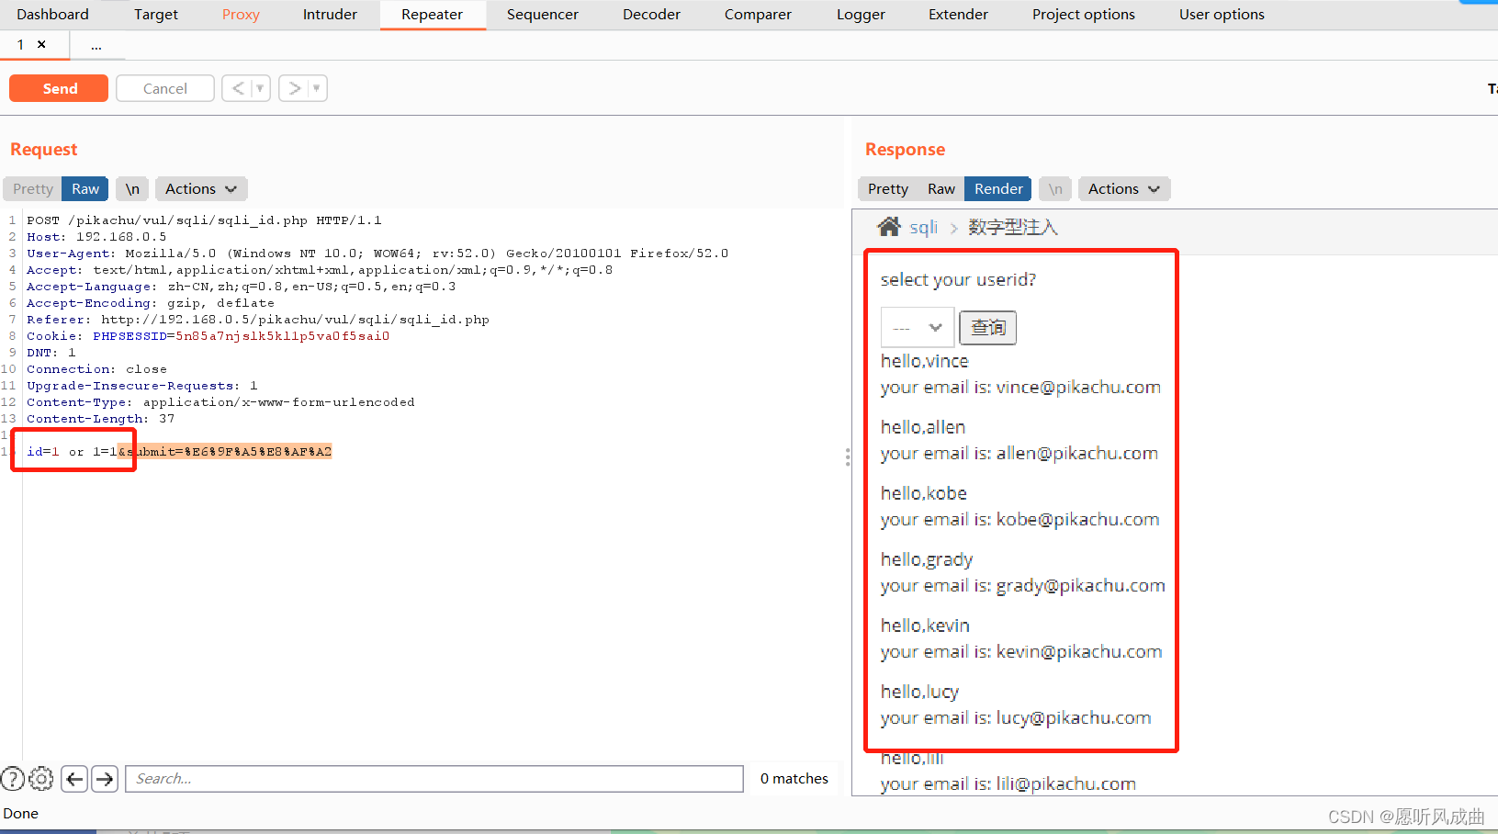The width and height of the screenshot is (1498, 834).
Task: Open the Comparer tab
Action: 758,15
